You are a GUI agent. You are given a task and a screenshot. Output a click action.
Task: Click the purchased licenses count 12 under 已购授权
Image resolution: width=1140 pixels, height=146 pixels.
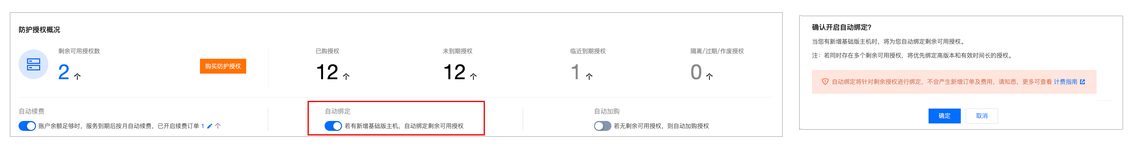pos(327,72)
